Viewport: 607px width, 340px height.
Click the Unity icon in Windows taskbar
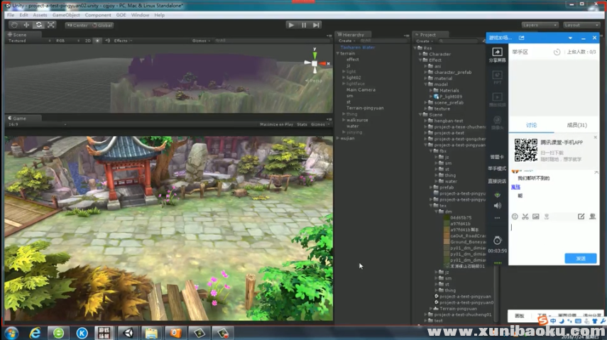point(128,332)
